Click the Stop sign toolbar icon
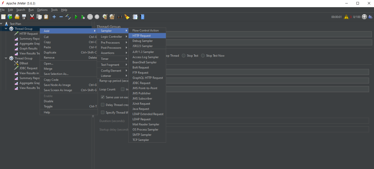 coord(90,17)
